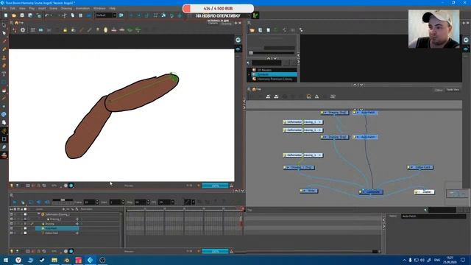
Task: Open the Animation menu
Action: tap(82, 8)
